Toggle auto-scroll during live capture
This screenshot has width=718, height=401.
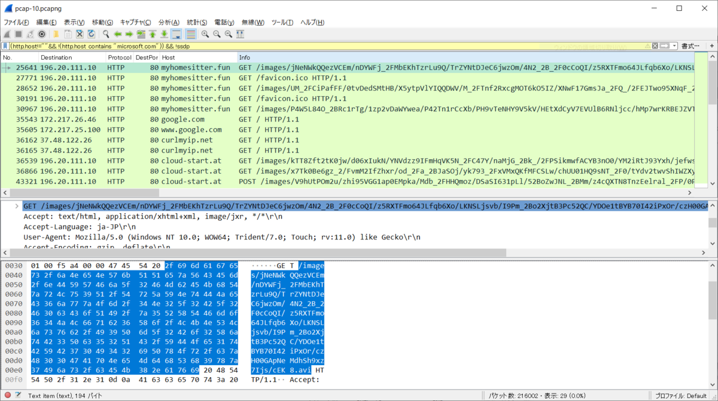(177, 34)
